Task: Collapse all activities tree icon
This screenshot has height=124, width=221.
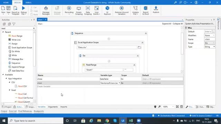Action: (x=9, y=24)
